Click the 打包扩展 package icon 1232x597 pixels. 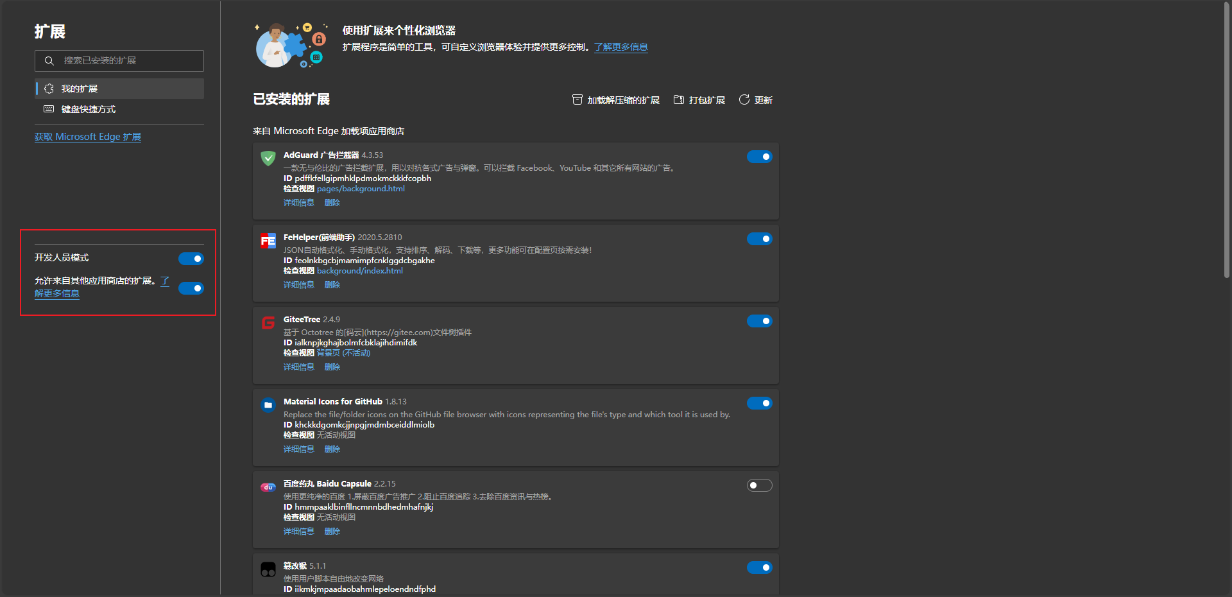tap(679, 99)
